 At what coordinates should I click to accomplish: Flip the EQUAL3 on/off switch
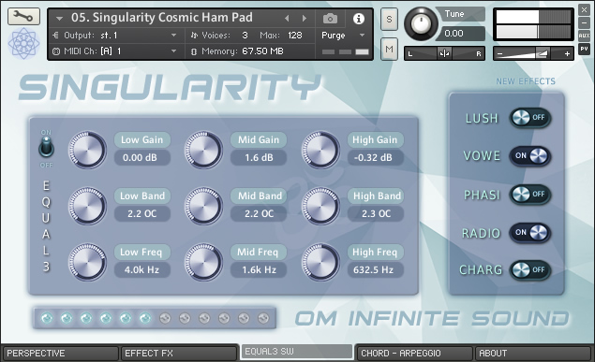point(46,147)
